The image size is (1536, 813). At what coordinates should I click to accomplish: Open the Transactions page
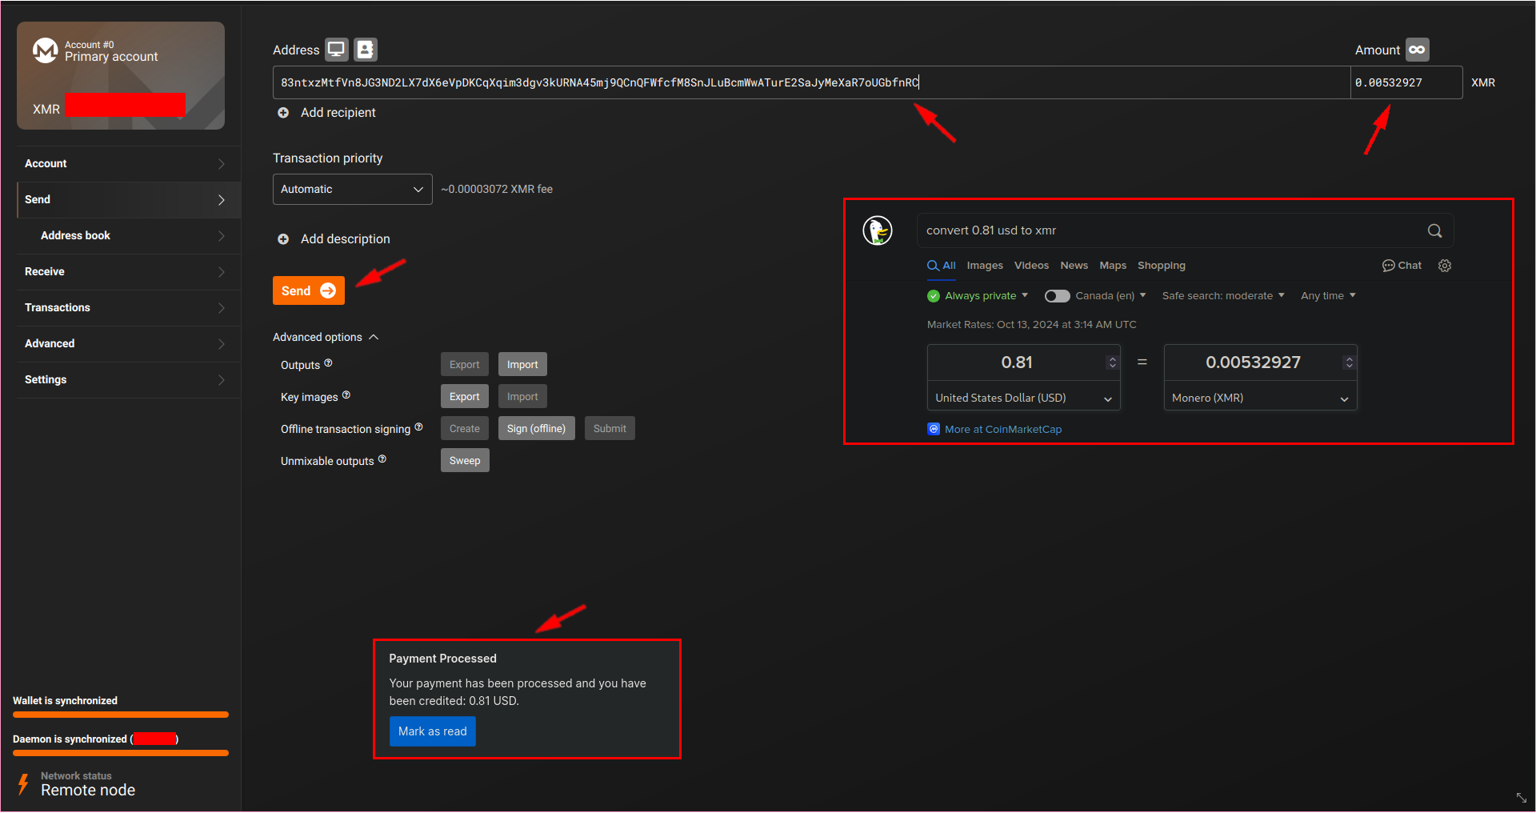tap(128, 308)
